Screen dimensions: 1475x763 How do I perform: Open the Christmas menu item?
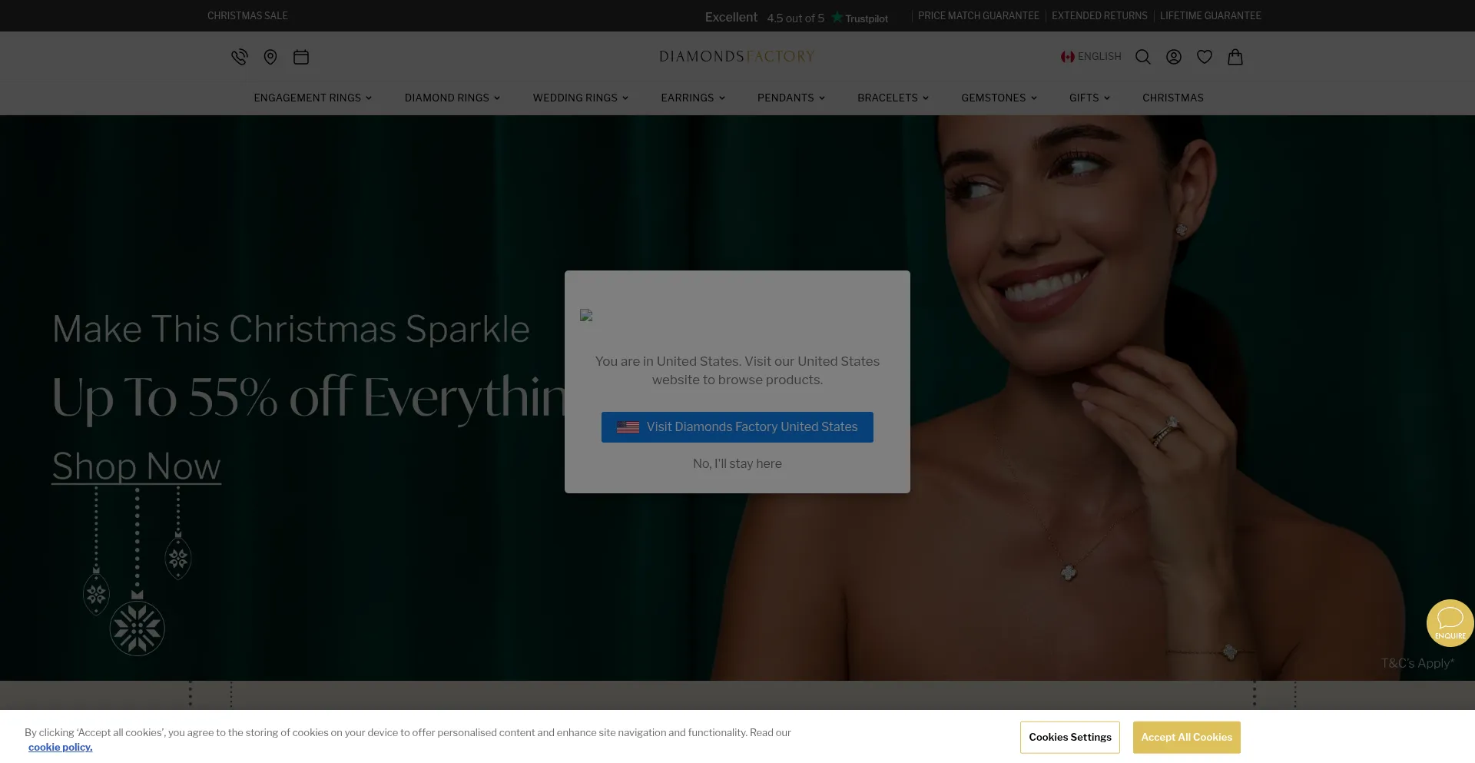point(1173,98)
